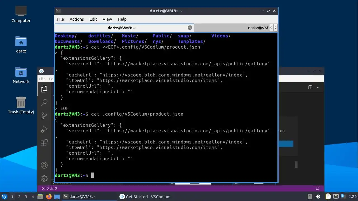The width and height of the screenshot is (358, 201).
Task: Open the taskbar application start menu
Action: 4,197
